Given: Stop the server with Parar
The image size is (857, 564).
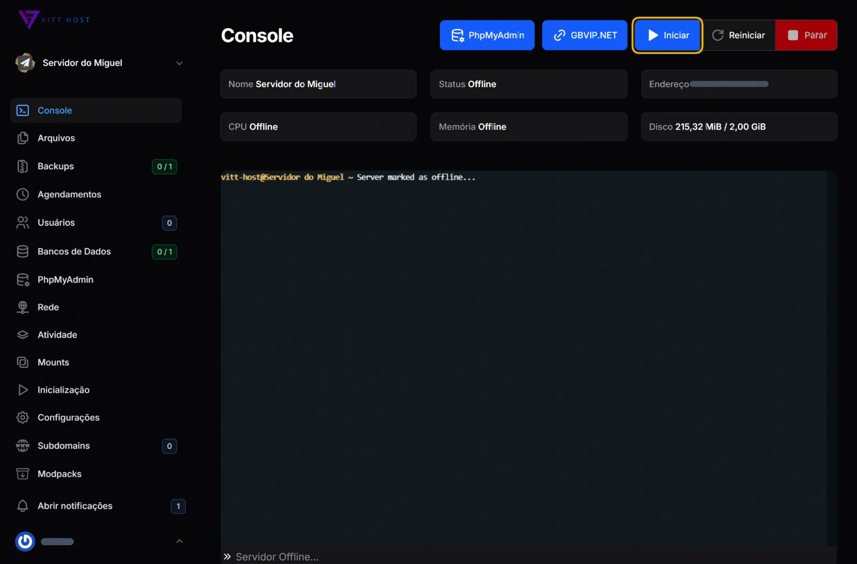Looking at the screenshot, I should [x=807, y=35].
